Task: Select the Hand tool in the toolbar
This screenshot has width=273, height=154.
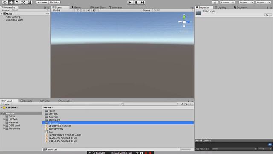Action: tap(5, 2)
